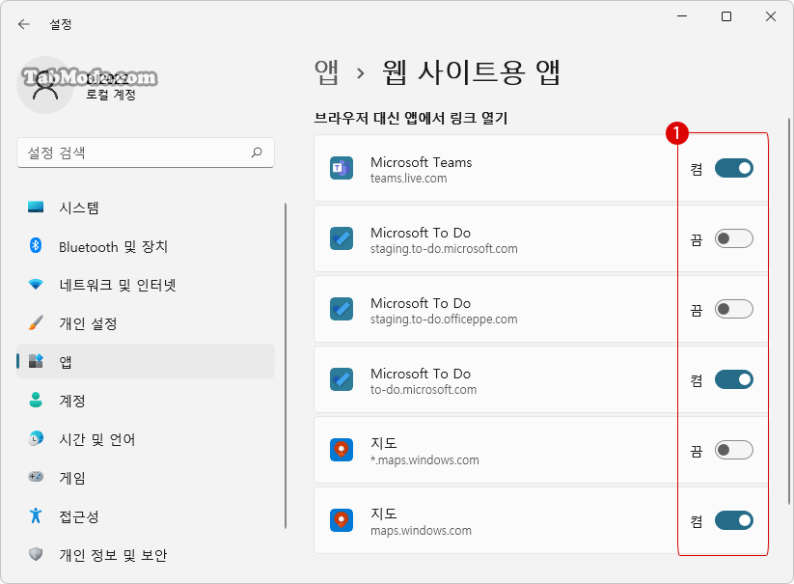Open Bluetooth 및 장치 settings
Screen dimensions: 794x584
[146, 245]
